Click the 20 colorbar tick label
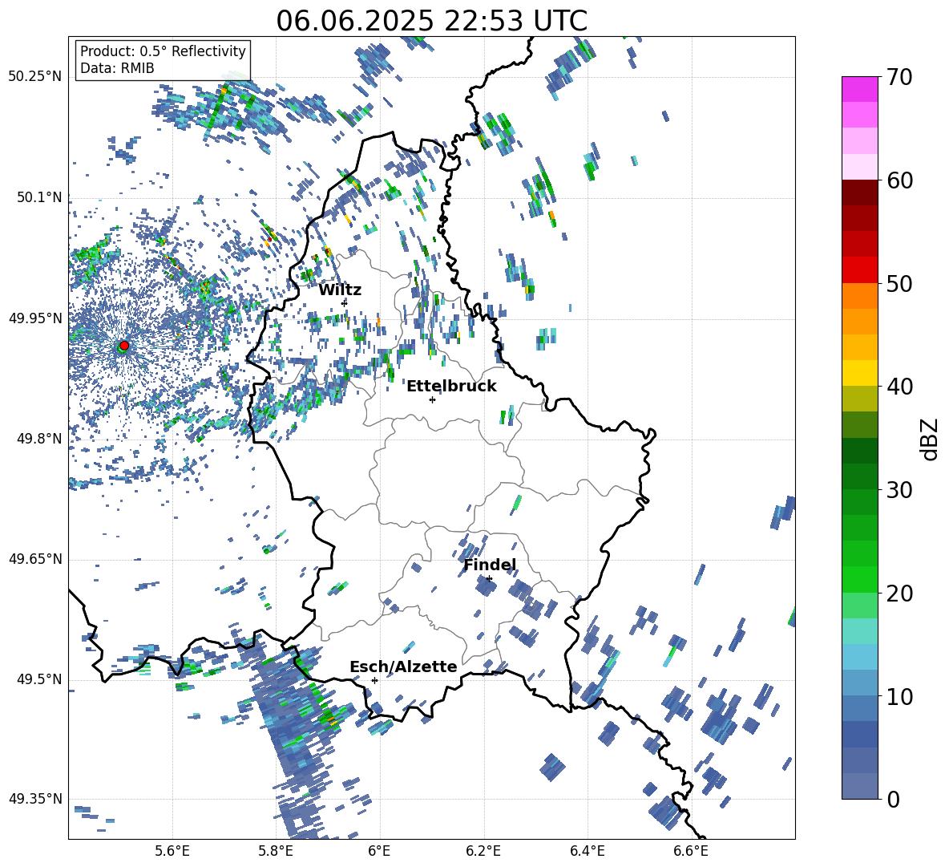Viewport: 949px width, 867px height. pyautogui.click(x=899, y=594)
